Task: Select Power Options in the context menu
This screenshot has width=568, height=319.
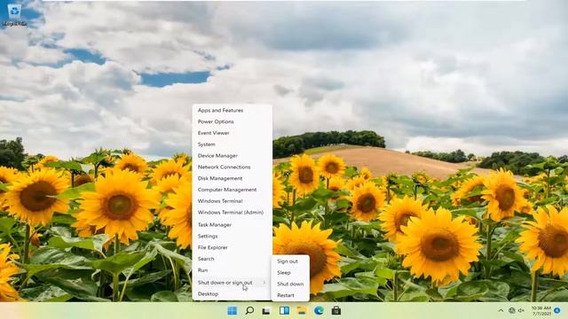Action: point(233,121)
